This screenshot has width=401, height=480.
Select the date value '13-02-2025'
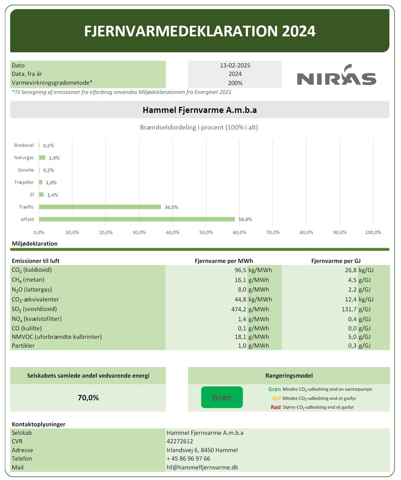[x=235, y=65]
